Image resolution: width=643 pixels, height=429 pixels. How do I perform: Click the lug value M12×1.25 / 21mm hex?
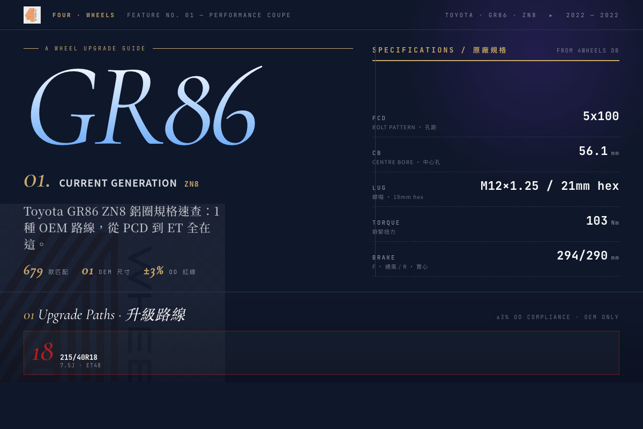(550, 186)
